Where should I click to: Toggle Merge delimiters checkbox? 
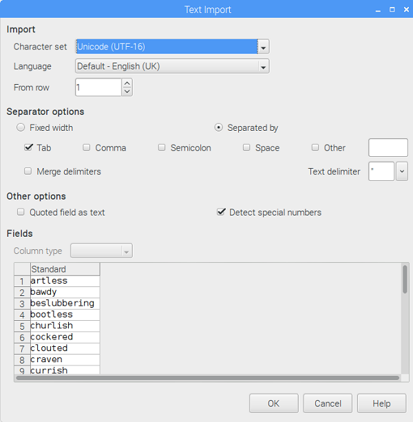point(28,171)
